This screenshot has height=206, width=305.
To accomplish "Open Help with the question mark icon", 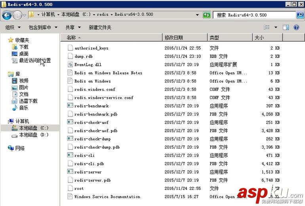I will [x=296, y=27].
